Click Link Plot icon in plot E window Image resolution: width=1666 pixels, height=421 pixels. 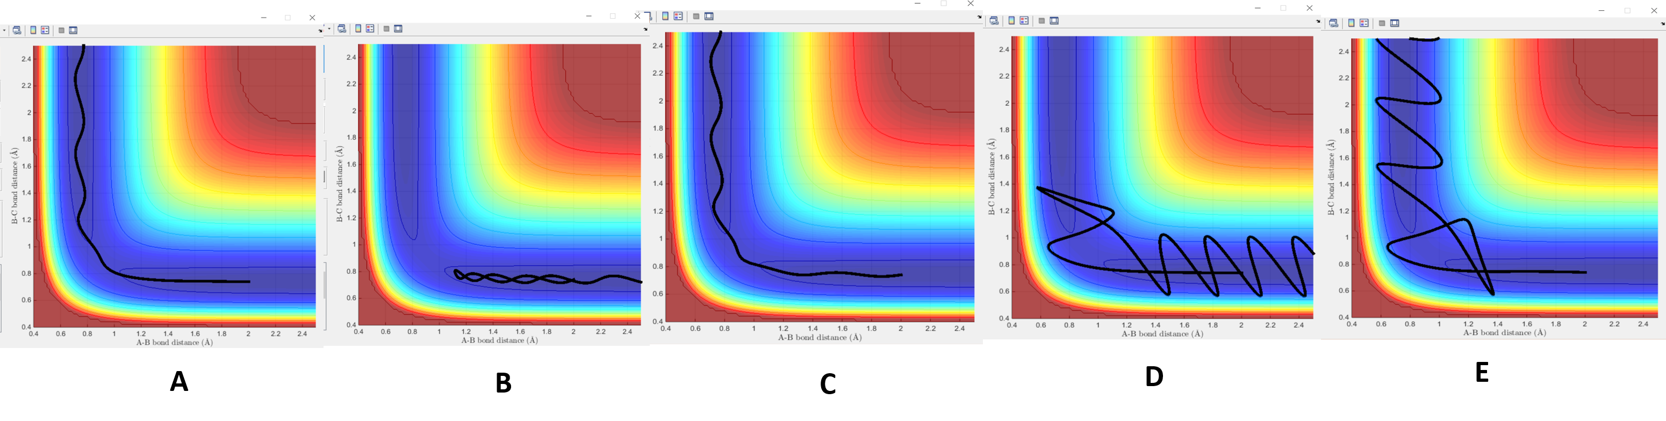click(1333, 23)
